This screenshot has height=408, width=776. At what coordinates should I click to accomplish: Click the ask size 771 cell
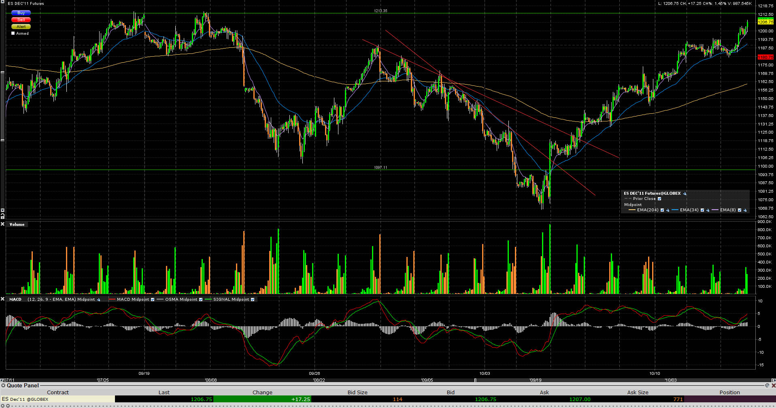tap(638, 399)
